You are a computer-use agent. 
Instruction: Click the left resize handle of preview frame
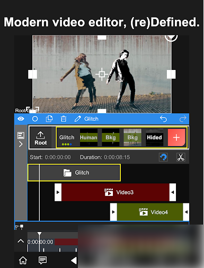click(x=32, y=74)
